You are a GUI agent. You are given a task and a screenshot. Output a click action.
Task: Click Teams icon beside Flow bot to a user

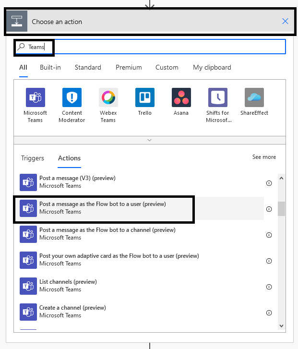pos(28,208)
